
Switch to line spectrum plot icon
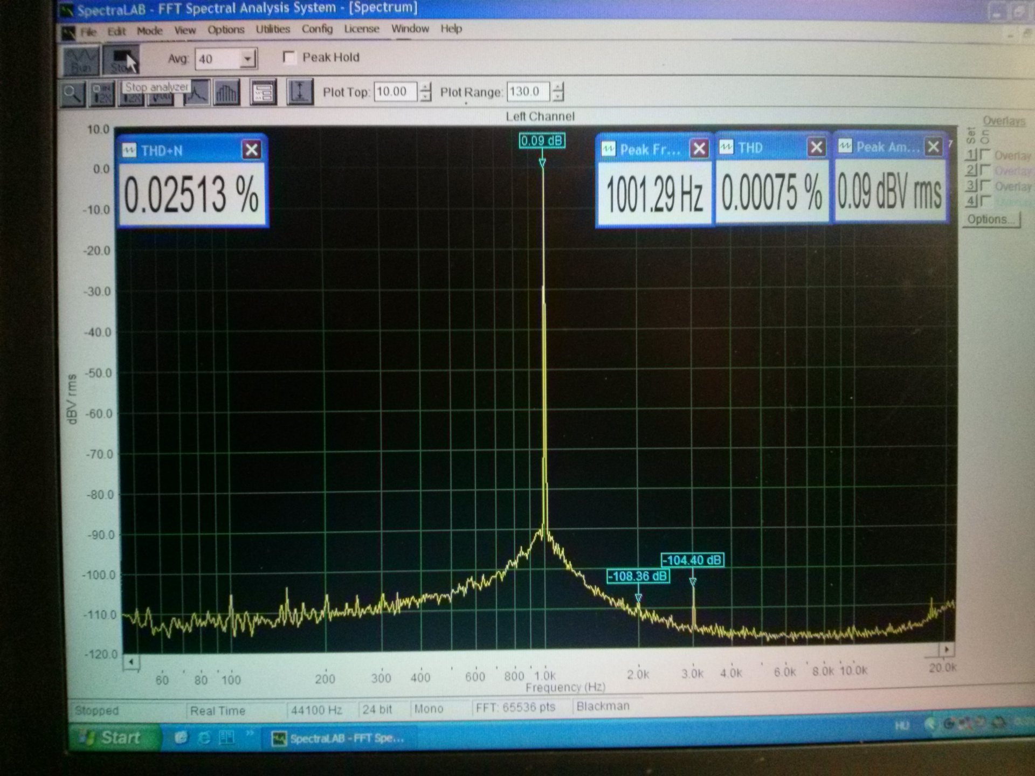[x=197, y=93]
